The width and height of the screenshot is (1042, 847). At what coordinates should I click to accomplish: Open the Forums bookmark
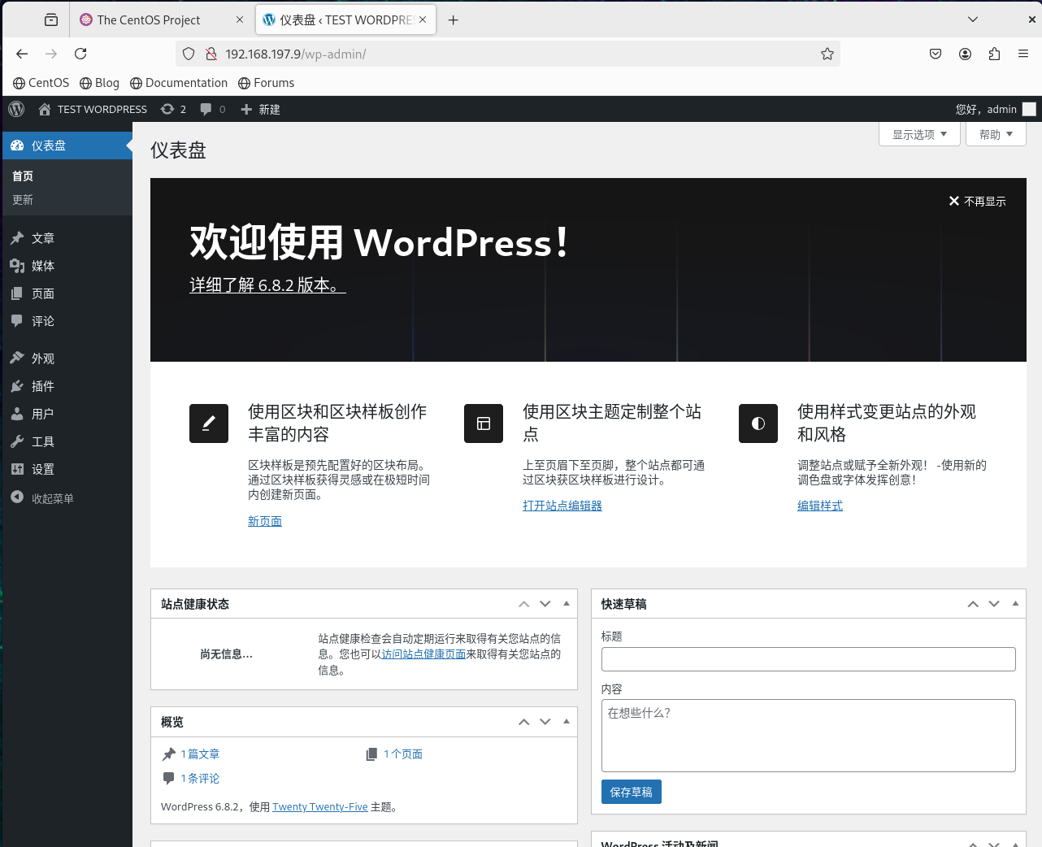(267, 83)
